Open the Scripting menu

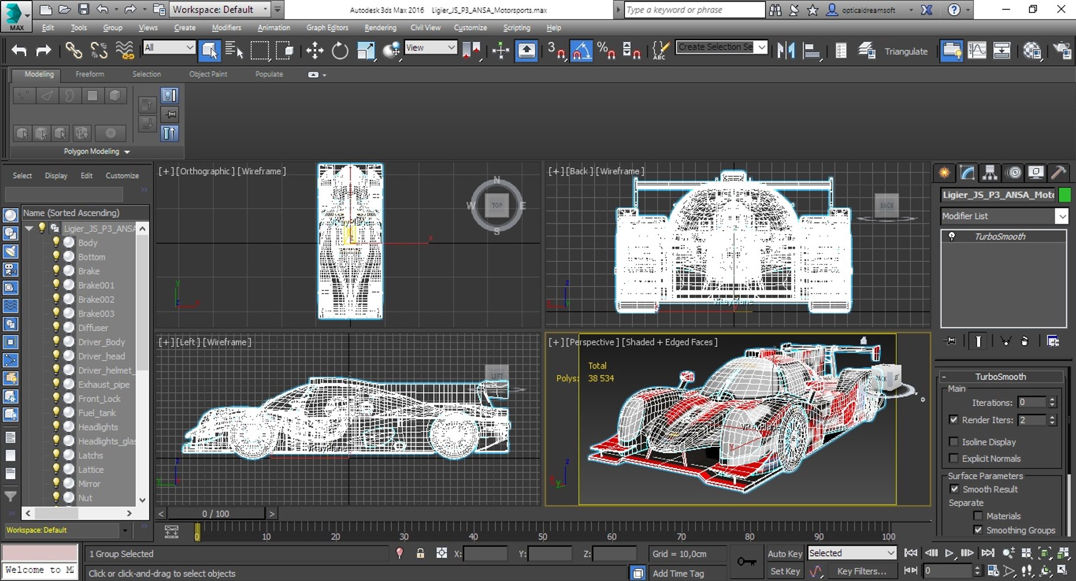(516, 27)
